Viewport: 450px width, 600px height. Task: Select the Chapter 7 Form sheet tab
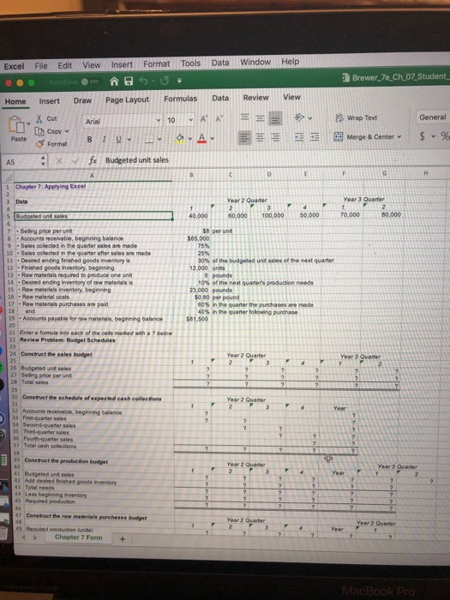coord(79,537)
